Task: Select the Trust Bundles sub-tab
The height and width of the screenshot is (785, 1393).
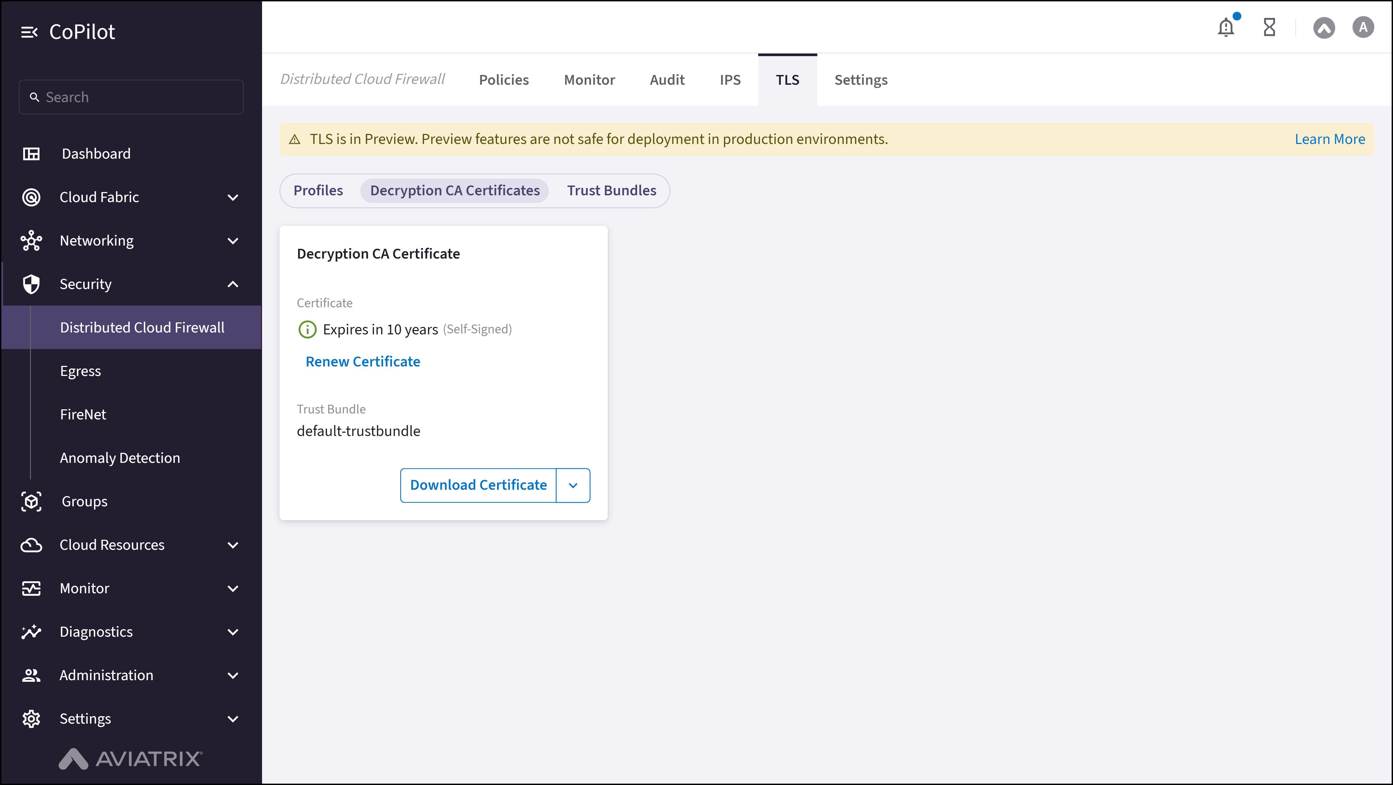Action: (612, 190)
